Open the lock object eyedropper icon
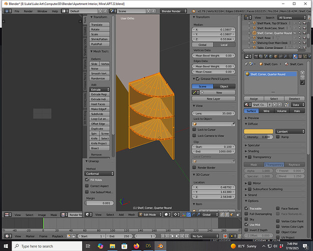Screen dimensions: 313x251 click(233, 124)
